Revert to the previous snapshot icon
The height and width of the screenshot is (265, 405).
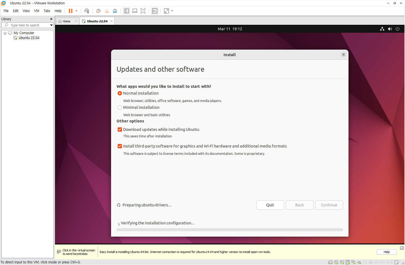pos(107,11)
